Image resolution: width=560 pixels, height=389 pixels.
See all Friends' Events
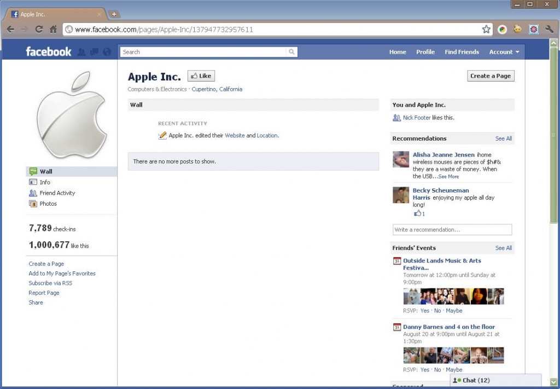coord(504,248)
